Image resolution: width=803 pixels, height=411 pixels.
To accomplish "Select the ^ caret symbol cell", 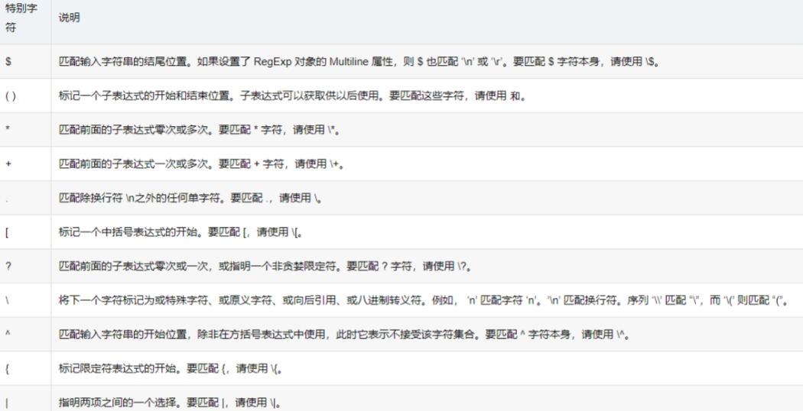I will point(8,335).
